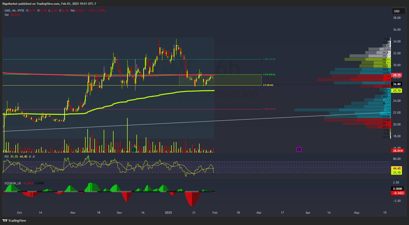Select the 745.82K volume profile bar

tap(376, 63)
